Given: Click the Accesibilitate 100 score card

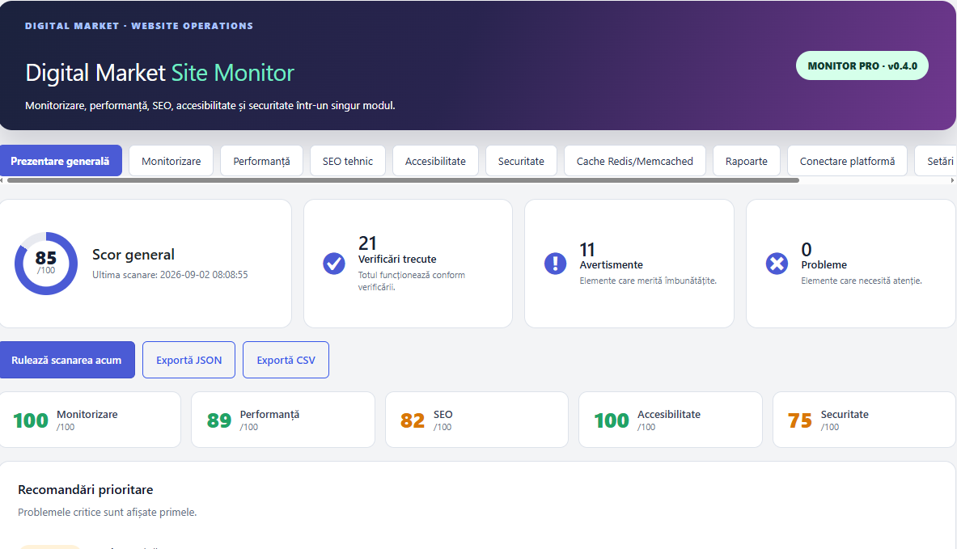Looking at the screenshot, I should tap(670, 420).
